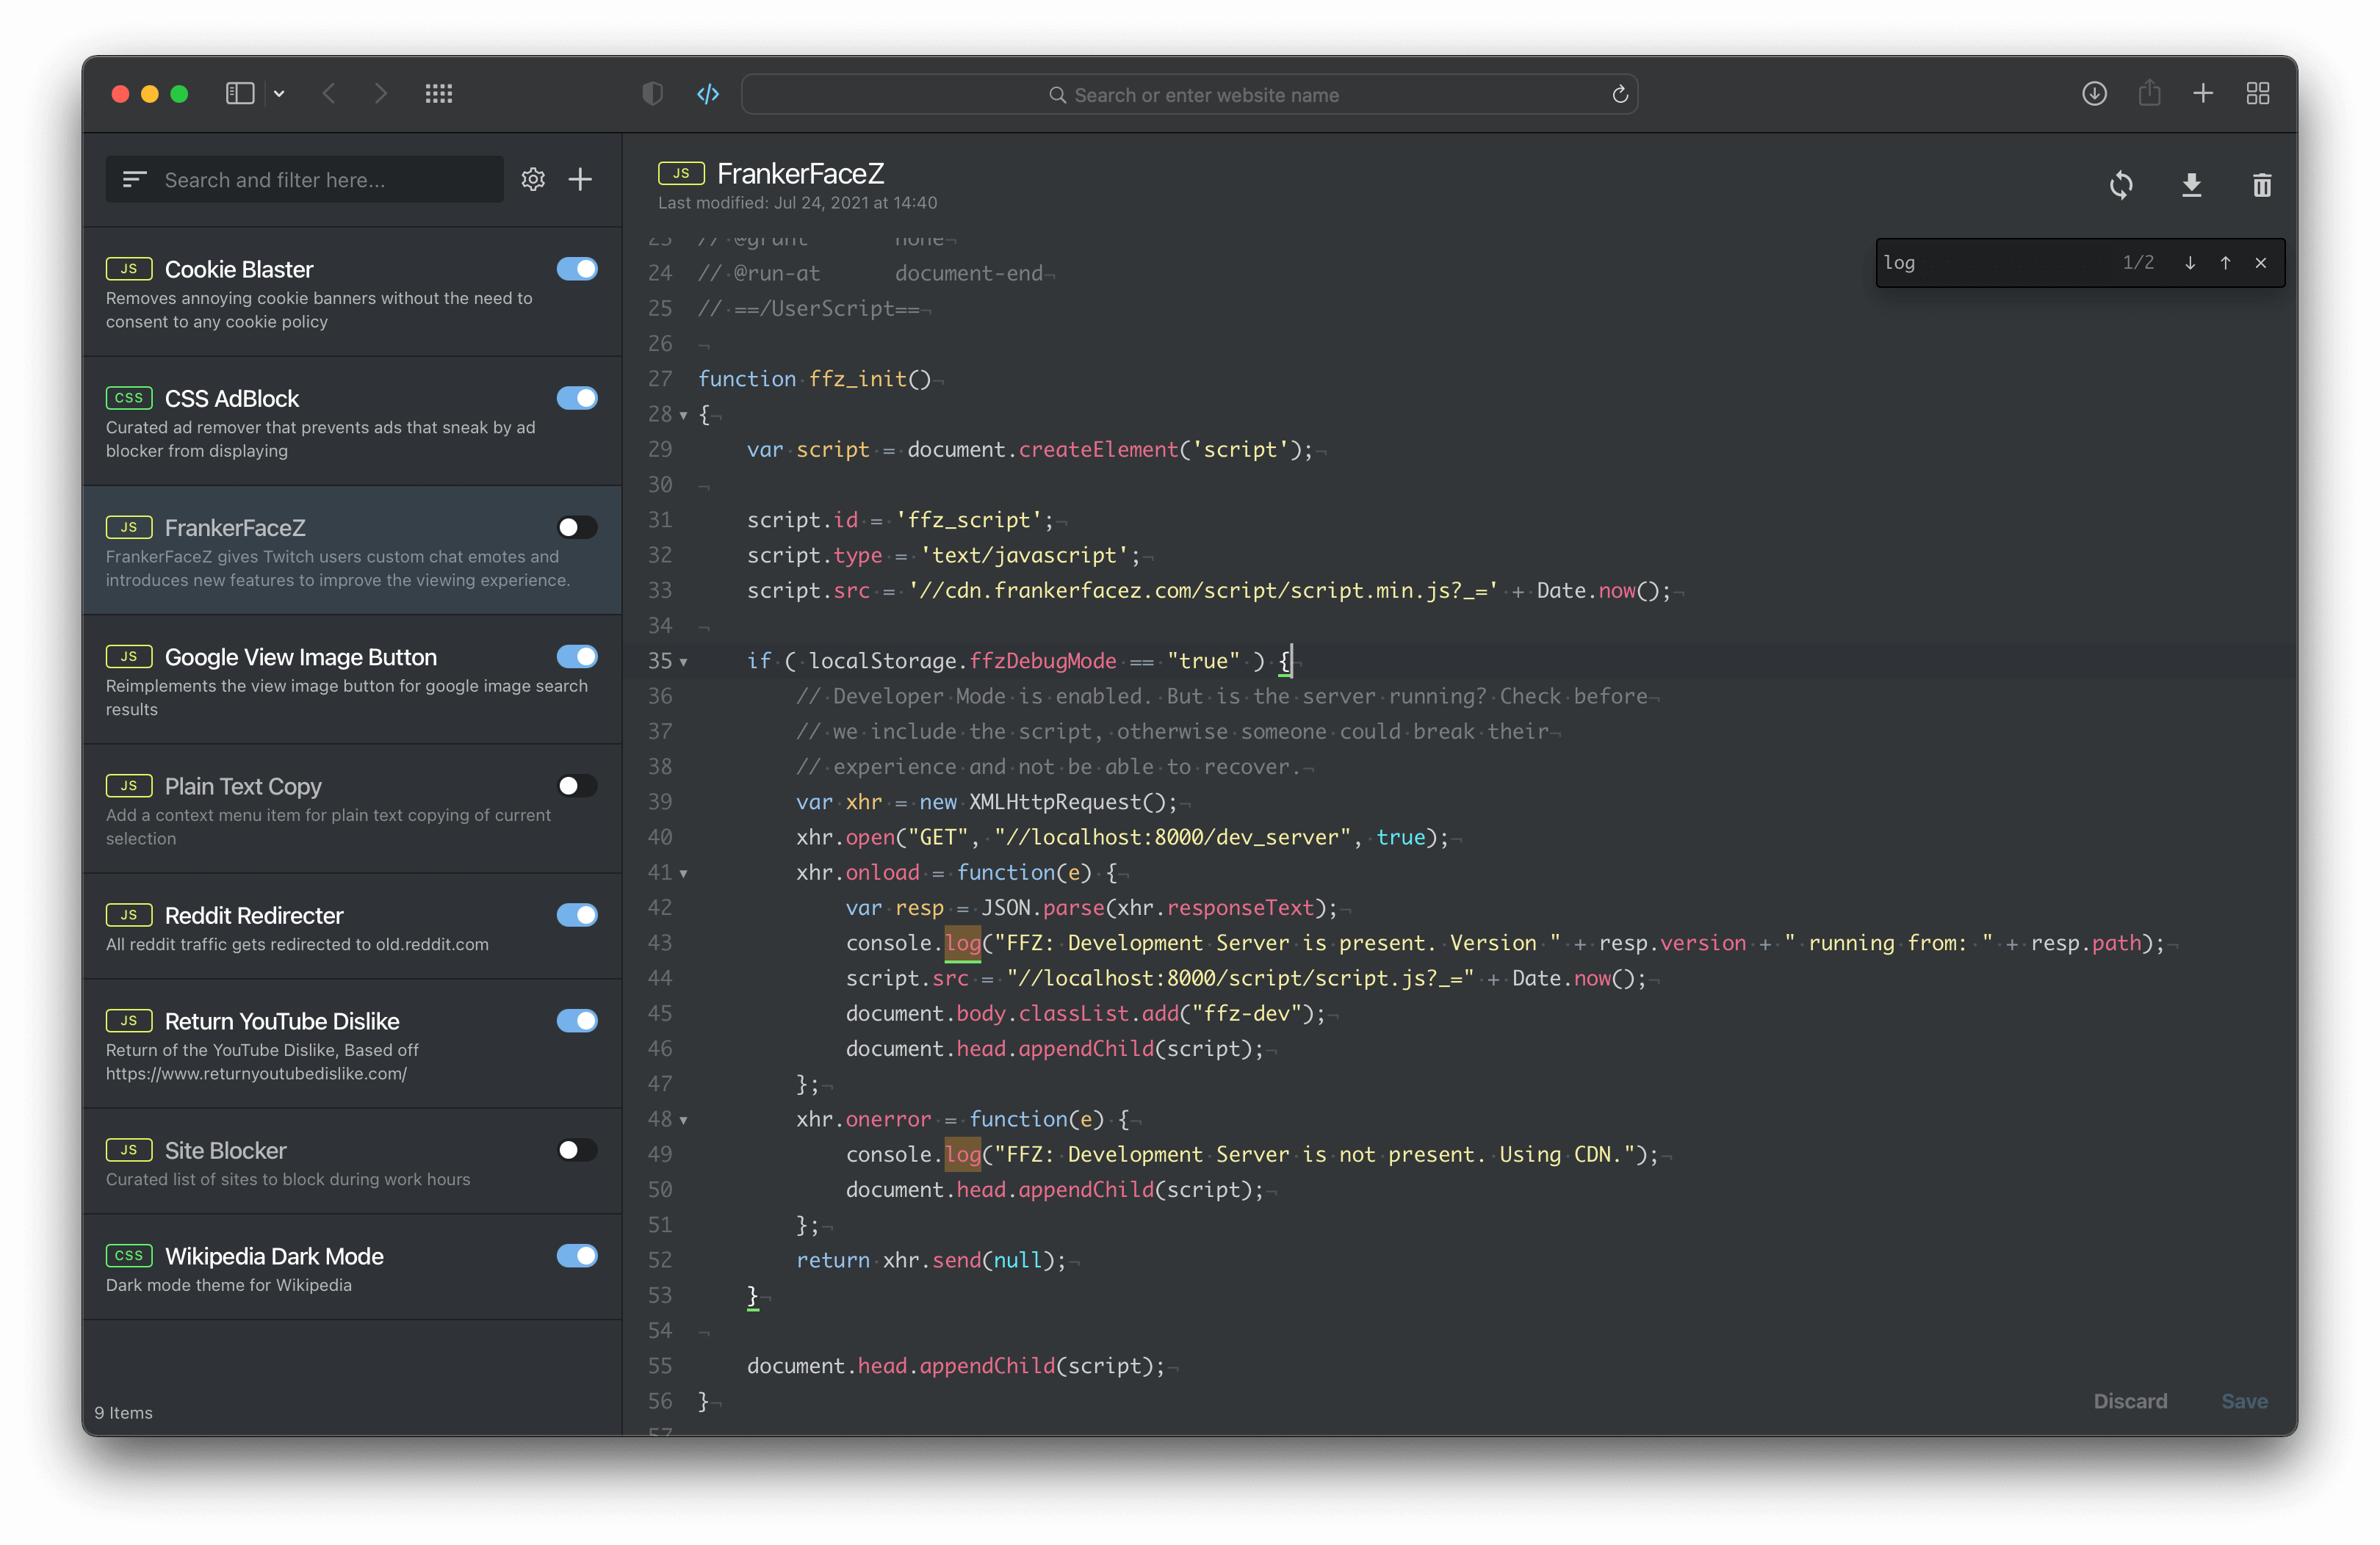2380x1545 pixels.
Task: Click the forward navigation arrow
Action: tap(378, 94)
